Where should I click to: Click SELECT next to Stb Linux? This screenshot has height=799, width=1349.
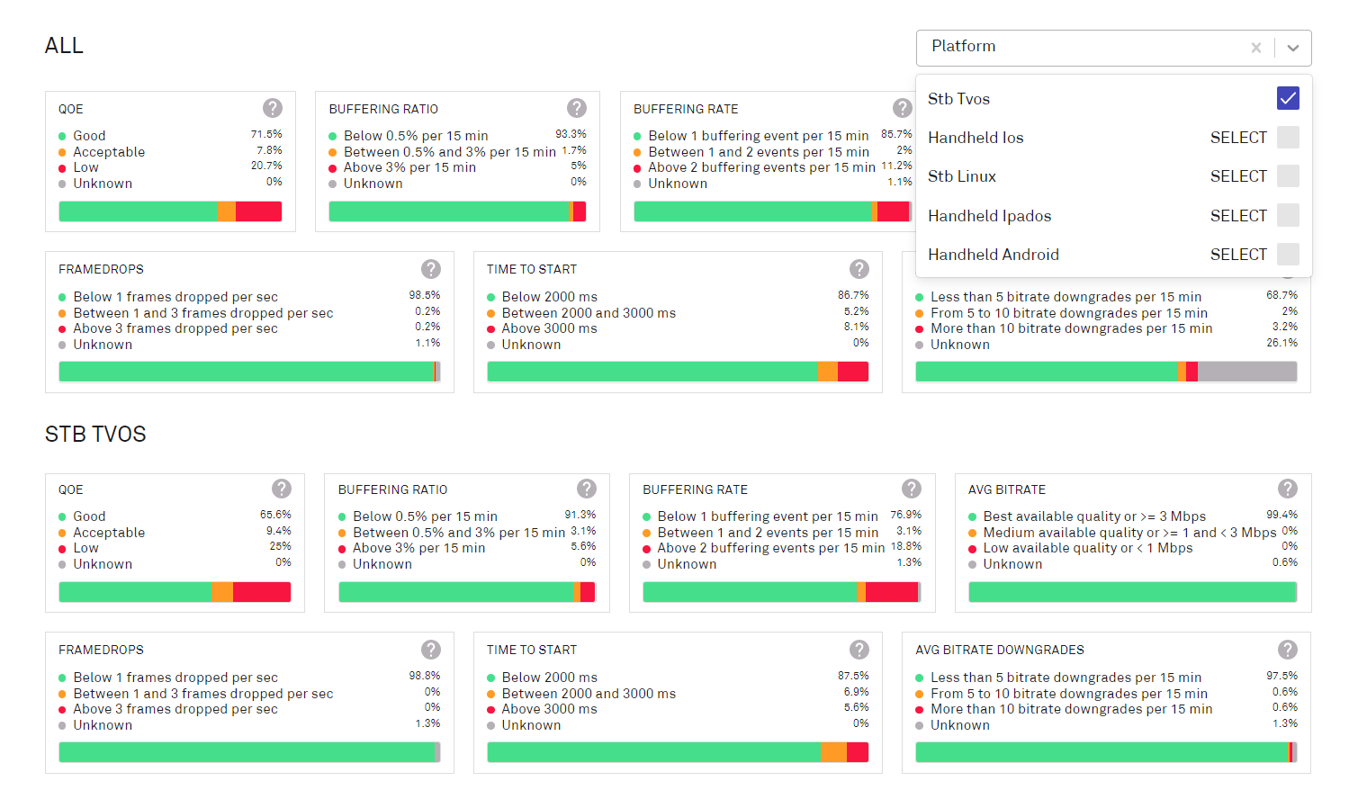1238,176
